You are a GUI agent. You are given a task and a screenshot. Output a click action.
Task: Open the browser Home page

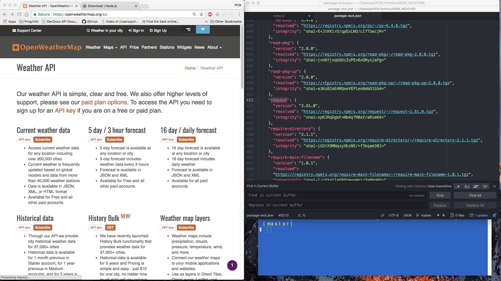click(x=27, y=14)
